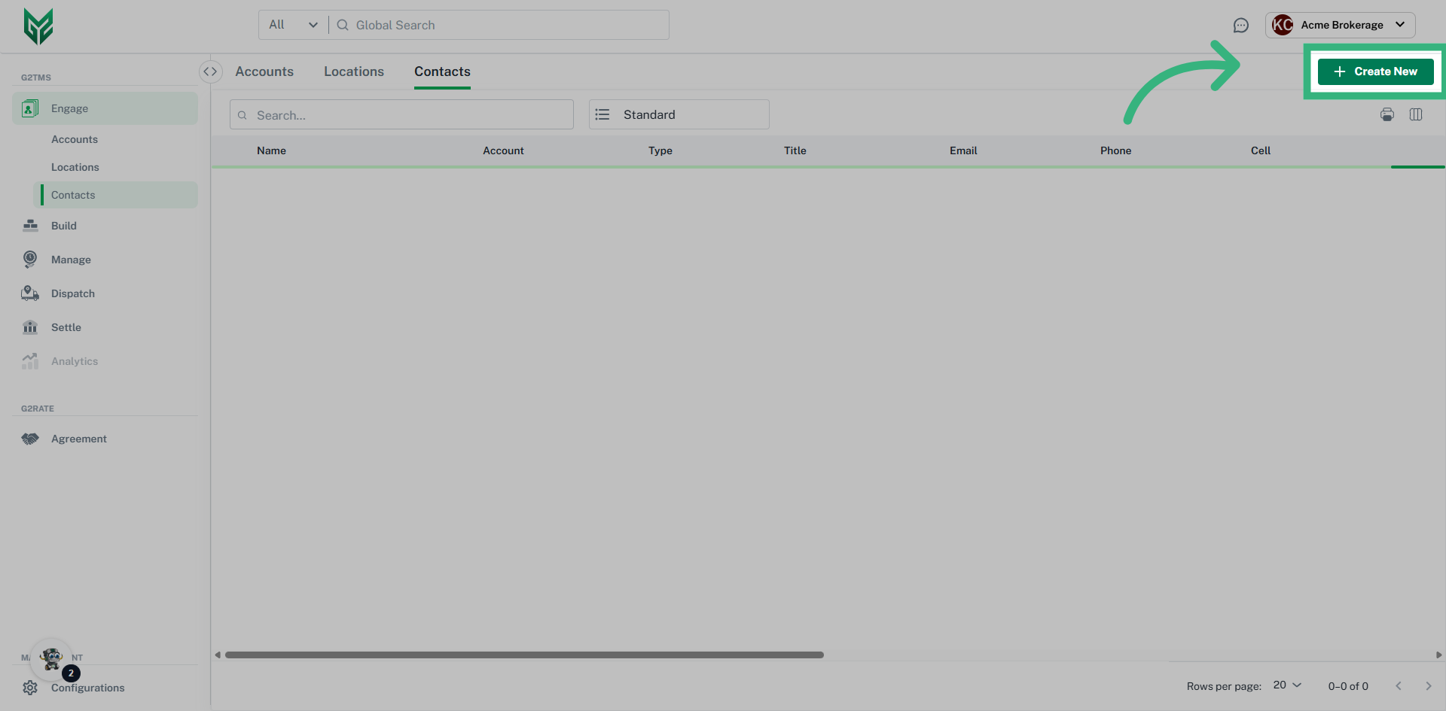Click the scrollbar's right arrow
This screenshot has width=1446, height=711.
tap(1438, 655)
